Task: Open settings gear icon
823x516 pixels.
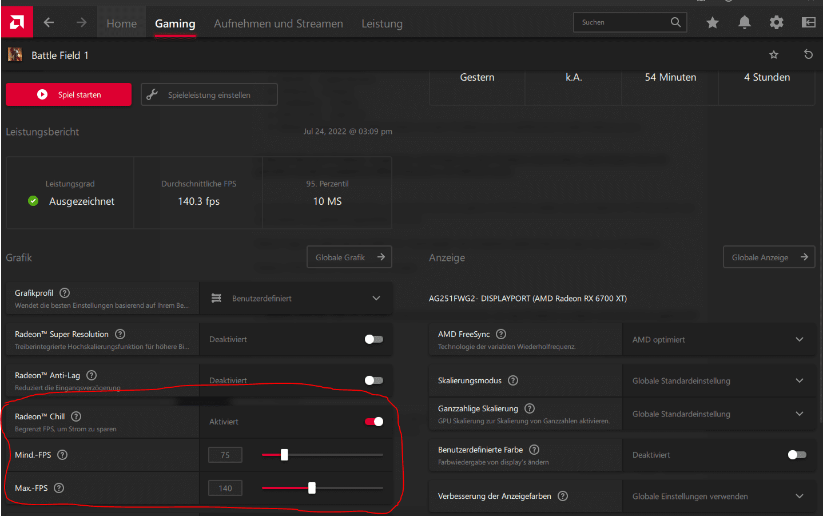Action: (x=776, y=22)
